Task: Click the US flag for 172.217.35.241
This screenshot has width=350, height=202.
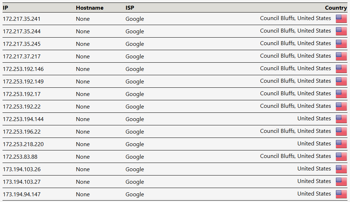Action: coord(341,19)
